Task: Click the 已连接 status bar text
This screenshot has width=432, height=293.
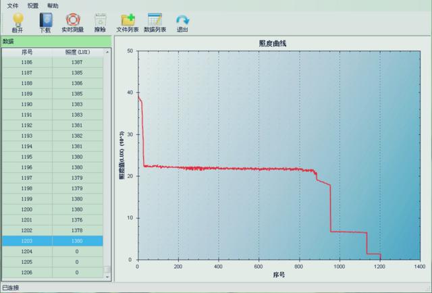Action: (11, 288)
